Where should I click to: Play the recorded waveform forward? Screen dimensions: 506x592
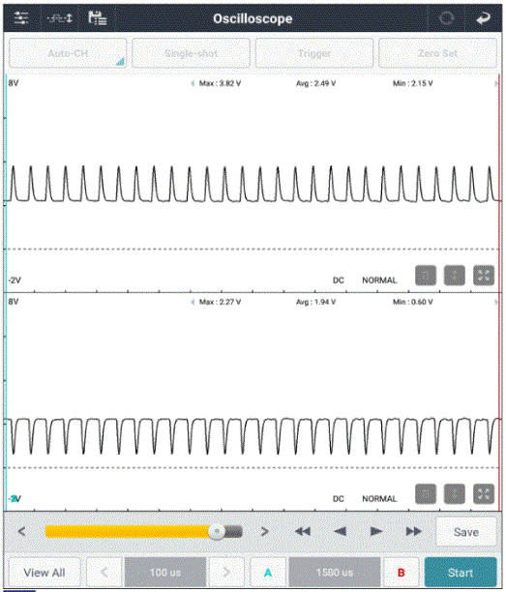click(375, 532)
